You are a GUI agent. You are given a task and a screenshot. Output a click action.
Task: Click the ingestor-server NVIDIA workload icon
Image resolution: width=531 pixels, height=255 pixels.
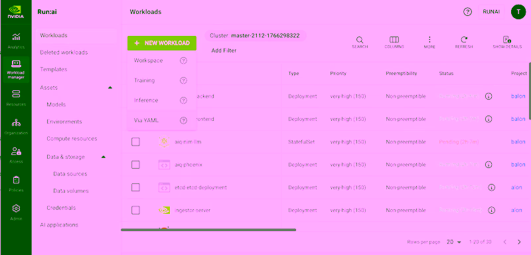click(x=164, y=211)
